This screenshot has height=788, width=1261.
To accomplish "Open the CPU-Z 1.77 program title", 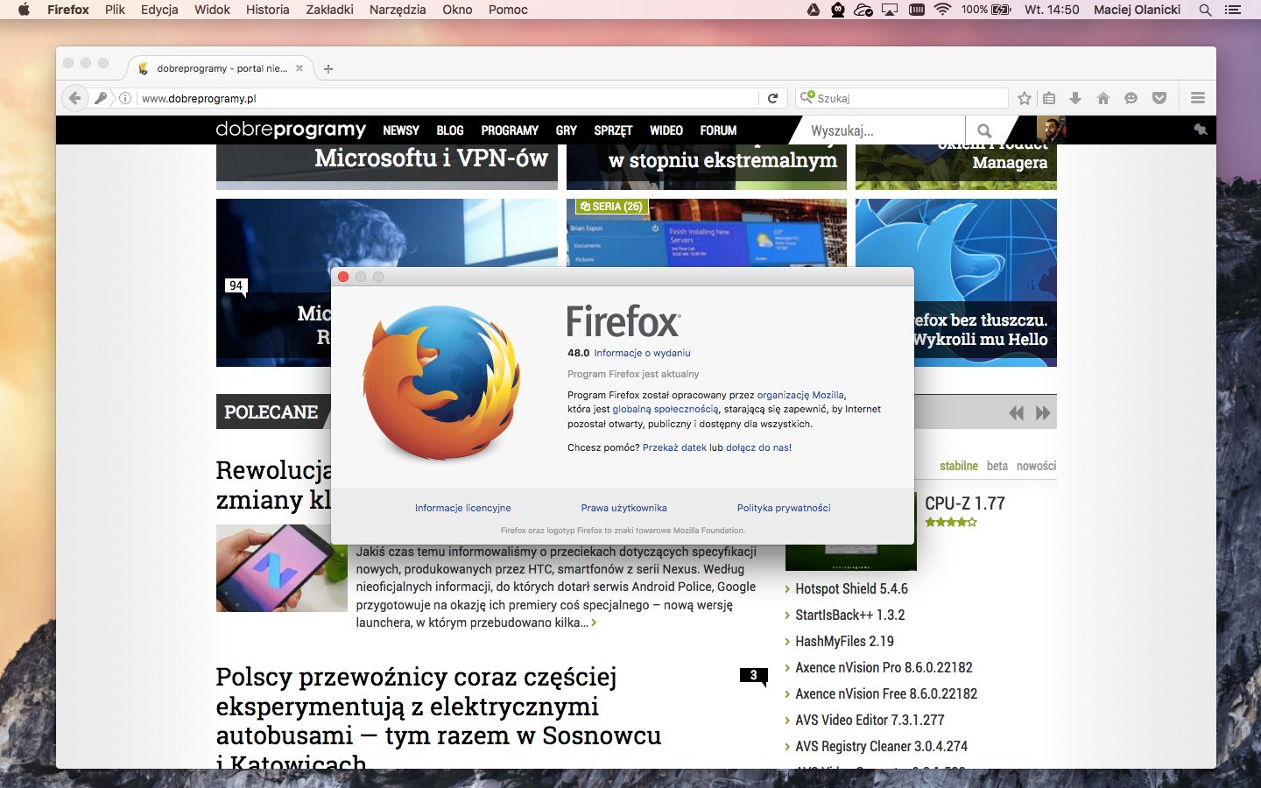I will click(x=965, y=503).
